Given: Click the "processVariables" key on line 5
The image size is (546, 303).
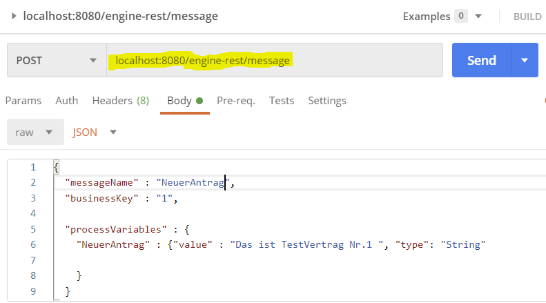Looking at the screenshot, I should 116,230.
